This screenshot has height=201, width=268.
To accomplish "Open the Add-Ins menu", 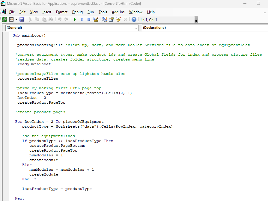I will (x=118, y=12).
